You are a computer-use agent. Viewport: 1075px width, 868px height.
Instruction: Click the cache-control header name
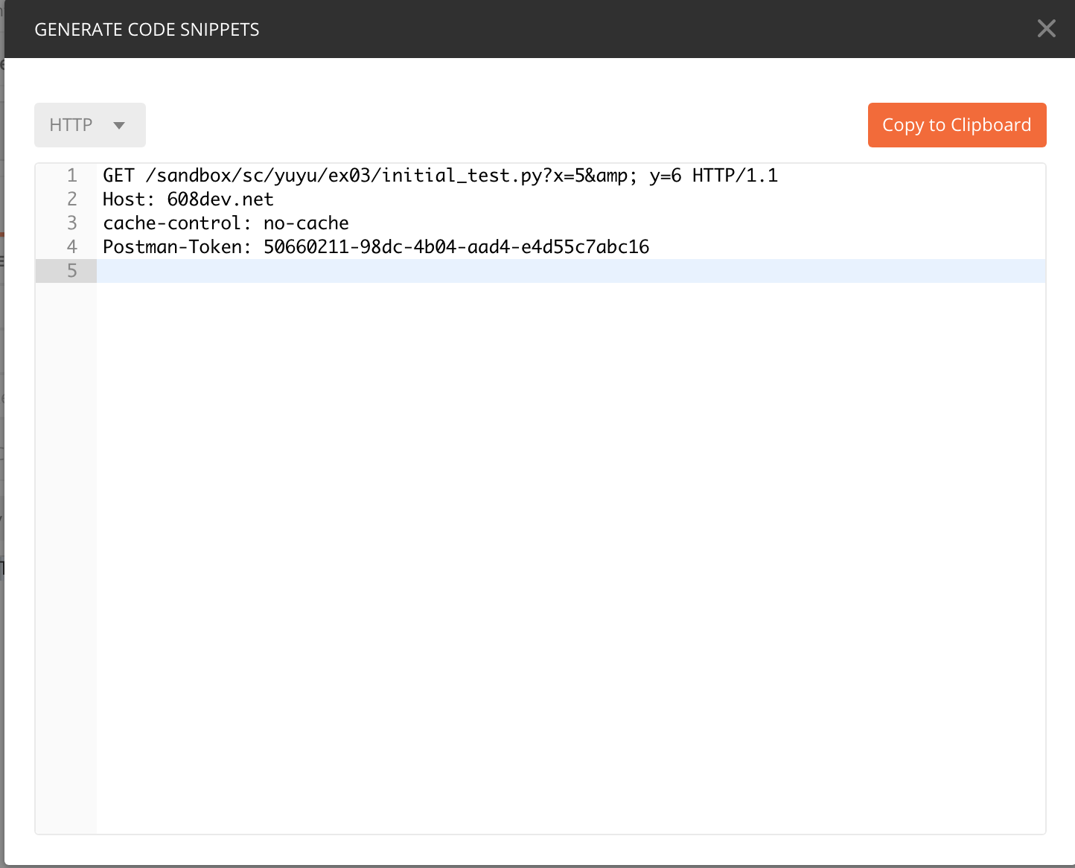(x=173, y=223)
